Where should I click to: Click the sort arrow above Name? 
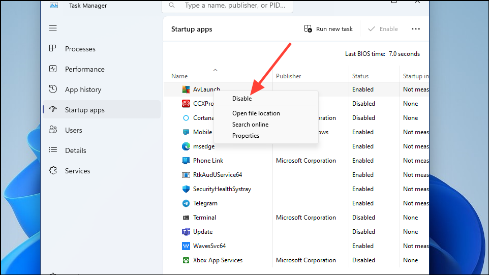[215, 70]
